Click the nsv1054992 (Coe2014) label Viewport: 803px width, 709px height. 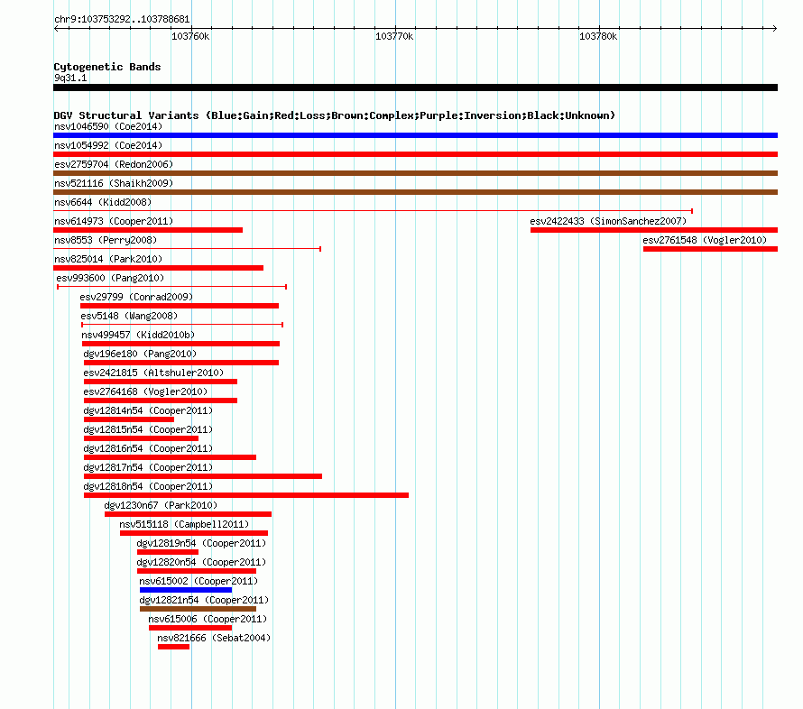coord(108,145)
